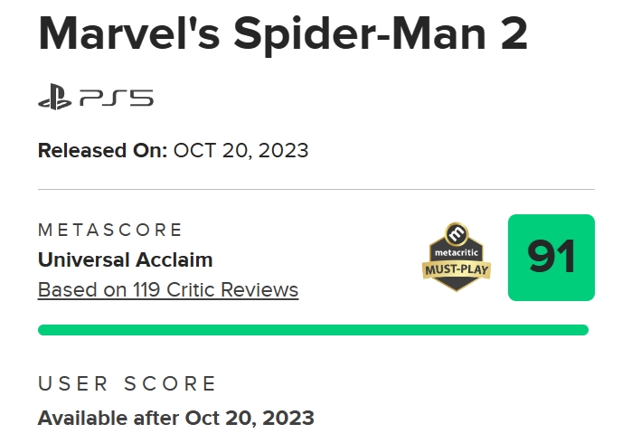Click the divider line under release date
622x443 pixels.
point(316,190)
